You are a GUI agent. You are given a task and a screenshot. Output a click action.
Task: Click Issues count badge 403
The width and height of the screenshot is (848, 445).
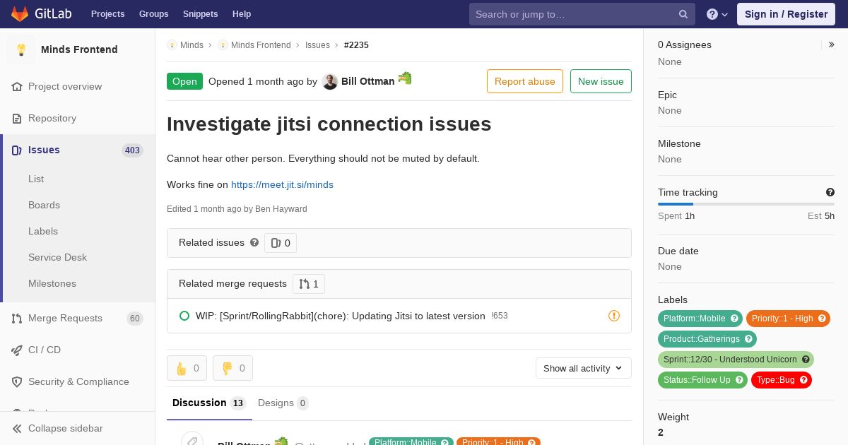click(x=132, y=150)
